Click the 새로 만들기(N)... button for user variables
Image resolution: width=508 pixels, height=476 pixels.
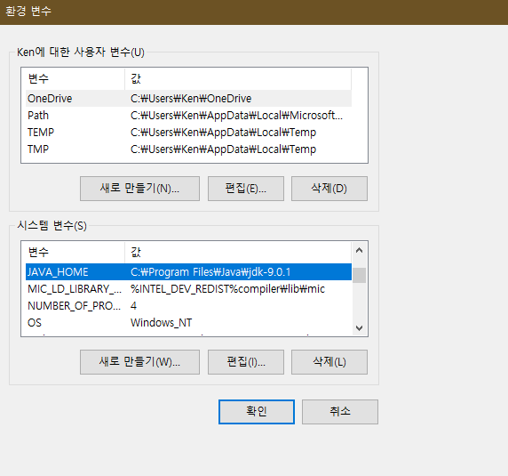tap(139, 189)
